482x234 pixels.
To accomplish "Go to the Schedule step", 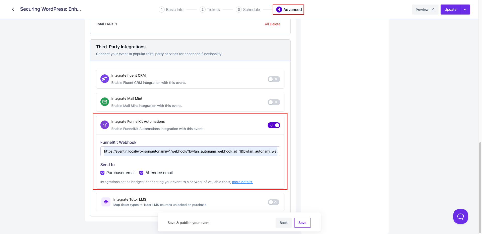I will click(x=248, y=10).
